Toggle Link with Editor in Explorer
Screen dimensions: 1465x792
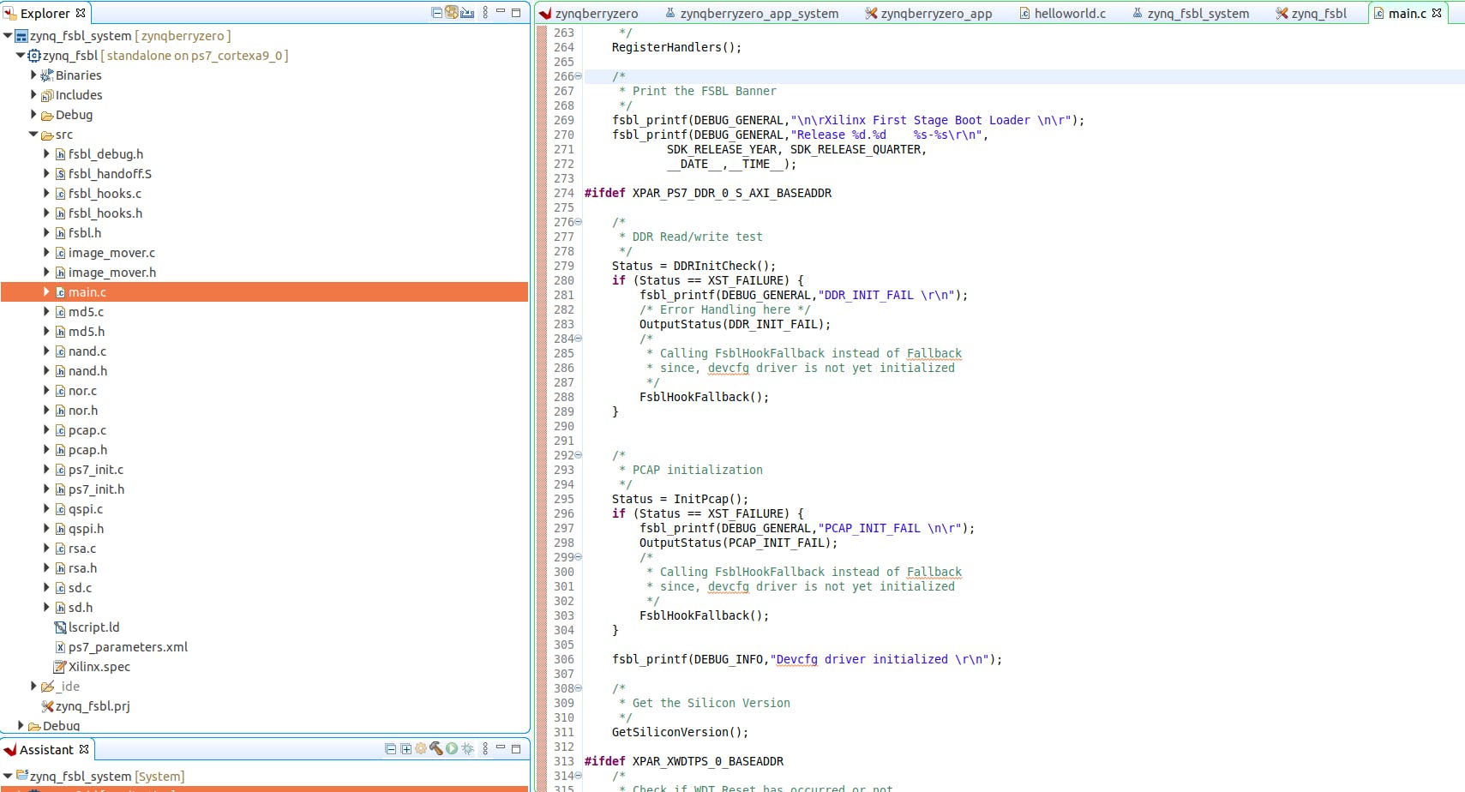tap(452, 13)
